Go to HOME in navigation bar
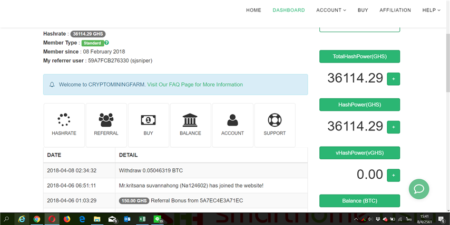Image resolution: width=450 pixels, height=225 pixels. coord(253,10)
